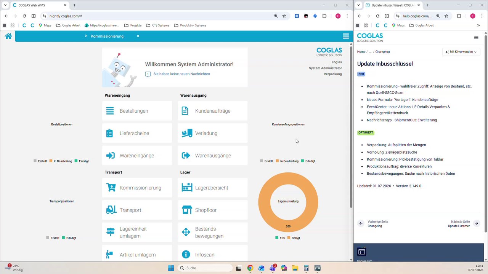Open Extensions puzzle icon in WMS window
488x274 pixels.
(324, 16)
